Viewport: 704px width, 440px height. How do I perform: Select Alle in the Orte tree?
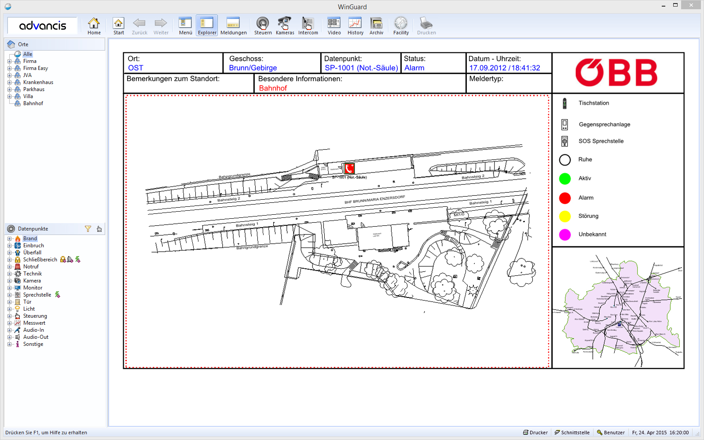click(28, 54)
